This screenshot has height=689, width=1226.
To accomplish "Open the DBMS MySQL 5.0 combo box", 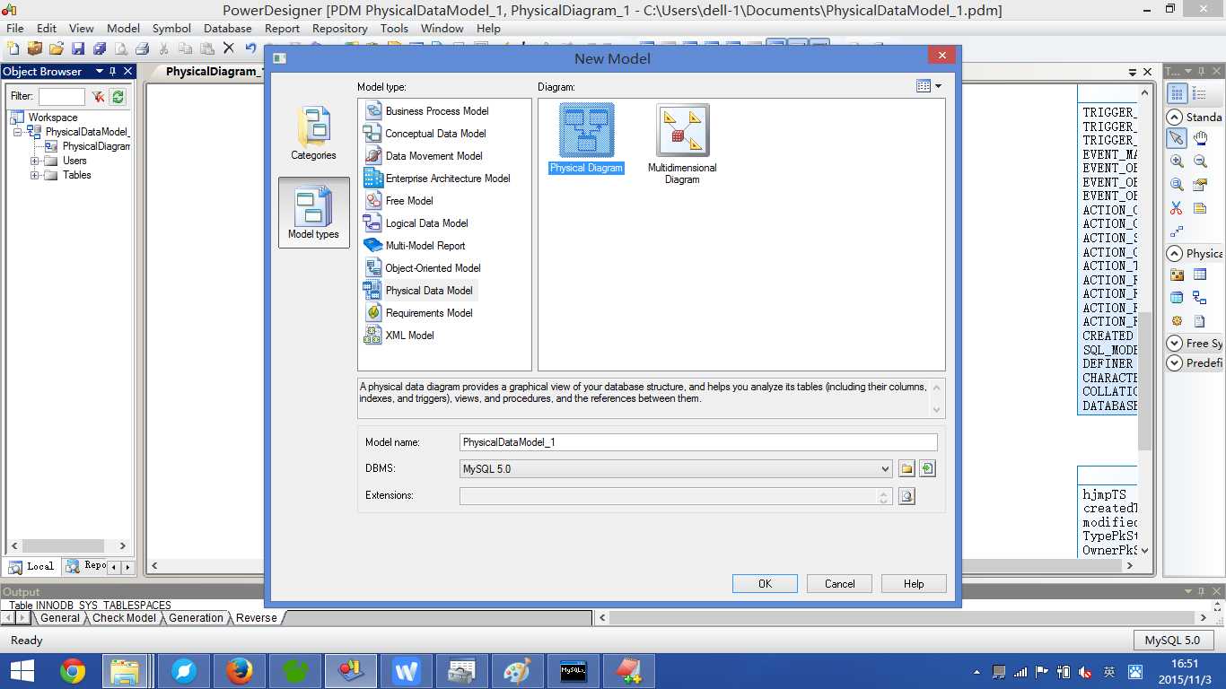I will (676, 468).
